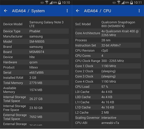Image resolution: width=144 pixels, height=129 pixels.
Task: Select the Instruction Set 32-bit ARMv7 row
Action: pyautogui.click(x=108, y=45)
